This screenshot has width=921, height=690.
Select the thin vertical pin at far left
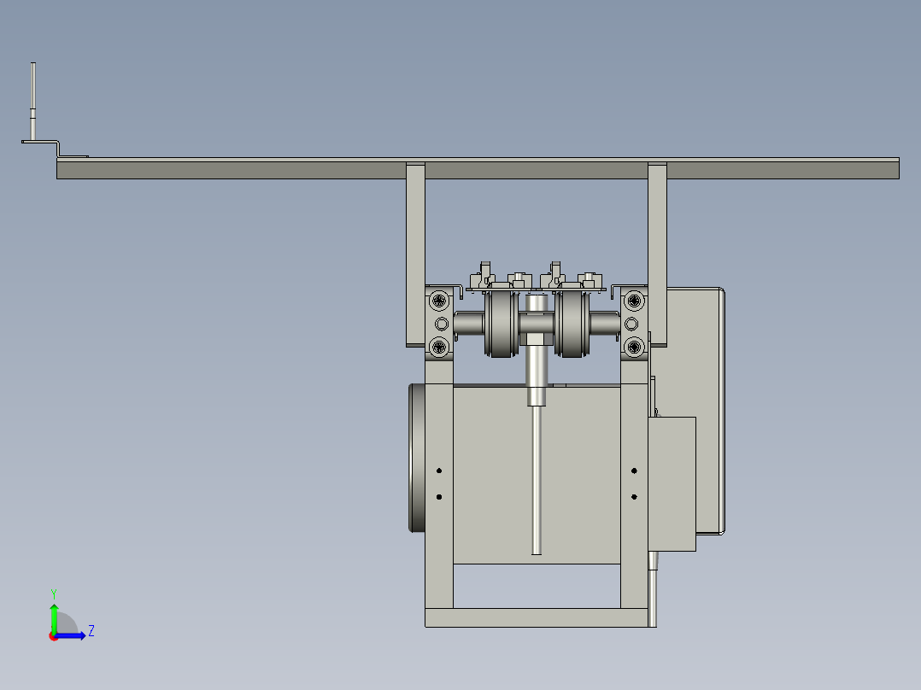[32, 102]
